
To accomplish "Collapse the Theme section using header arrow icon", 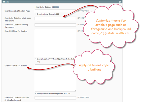I will click(x=120, y=2).
